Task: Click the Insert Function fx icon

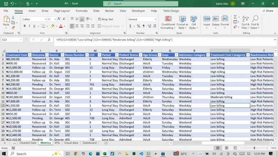Action: coord(49,40)
